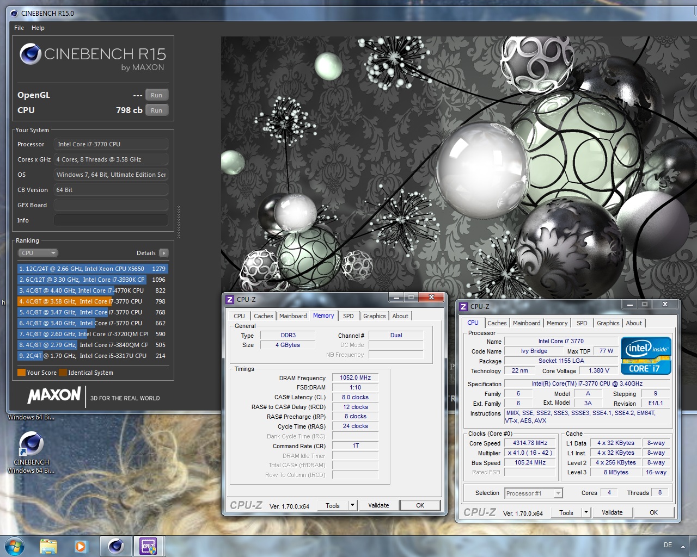Image resolution: width=697 pixels, height=557 pixels.
Task: Select the highlighted 3.58 GHz i7-3770 row
Action: [93, 301]
